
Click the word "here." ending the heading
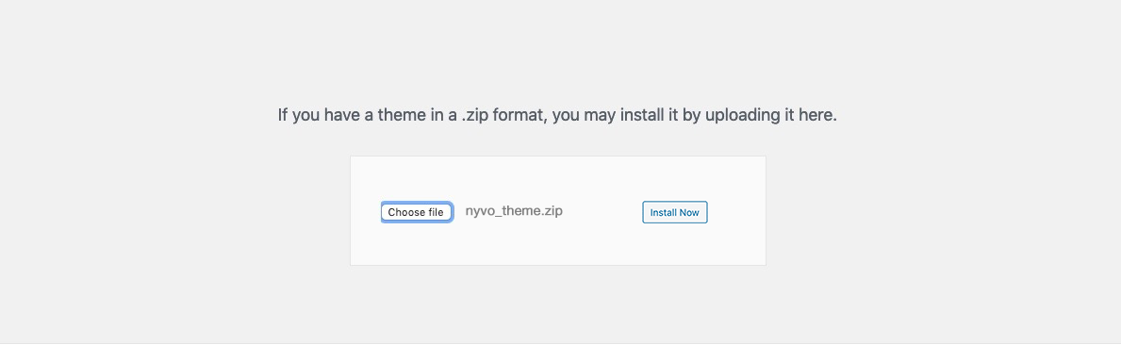point(817,114)
